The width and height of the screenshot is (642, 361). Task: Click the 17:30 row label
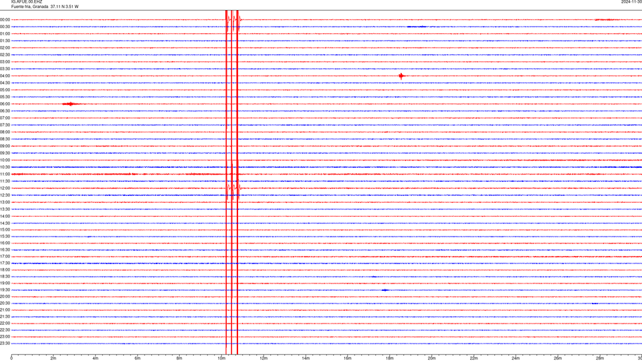(x=5, y=263)
